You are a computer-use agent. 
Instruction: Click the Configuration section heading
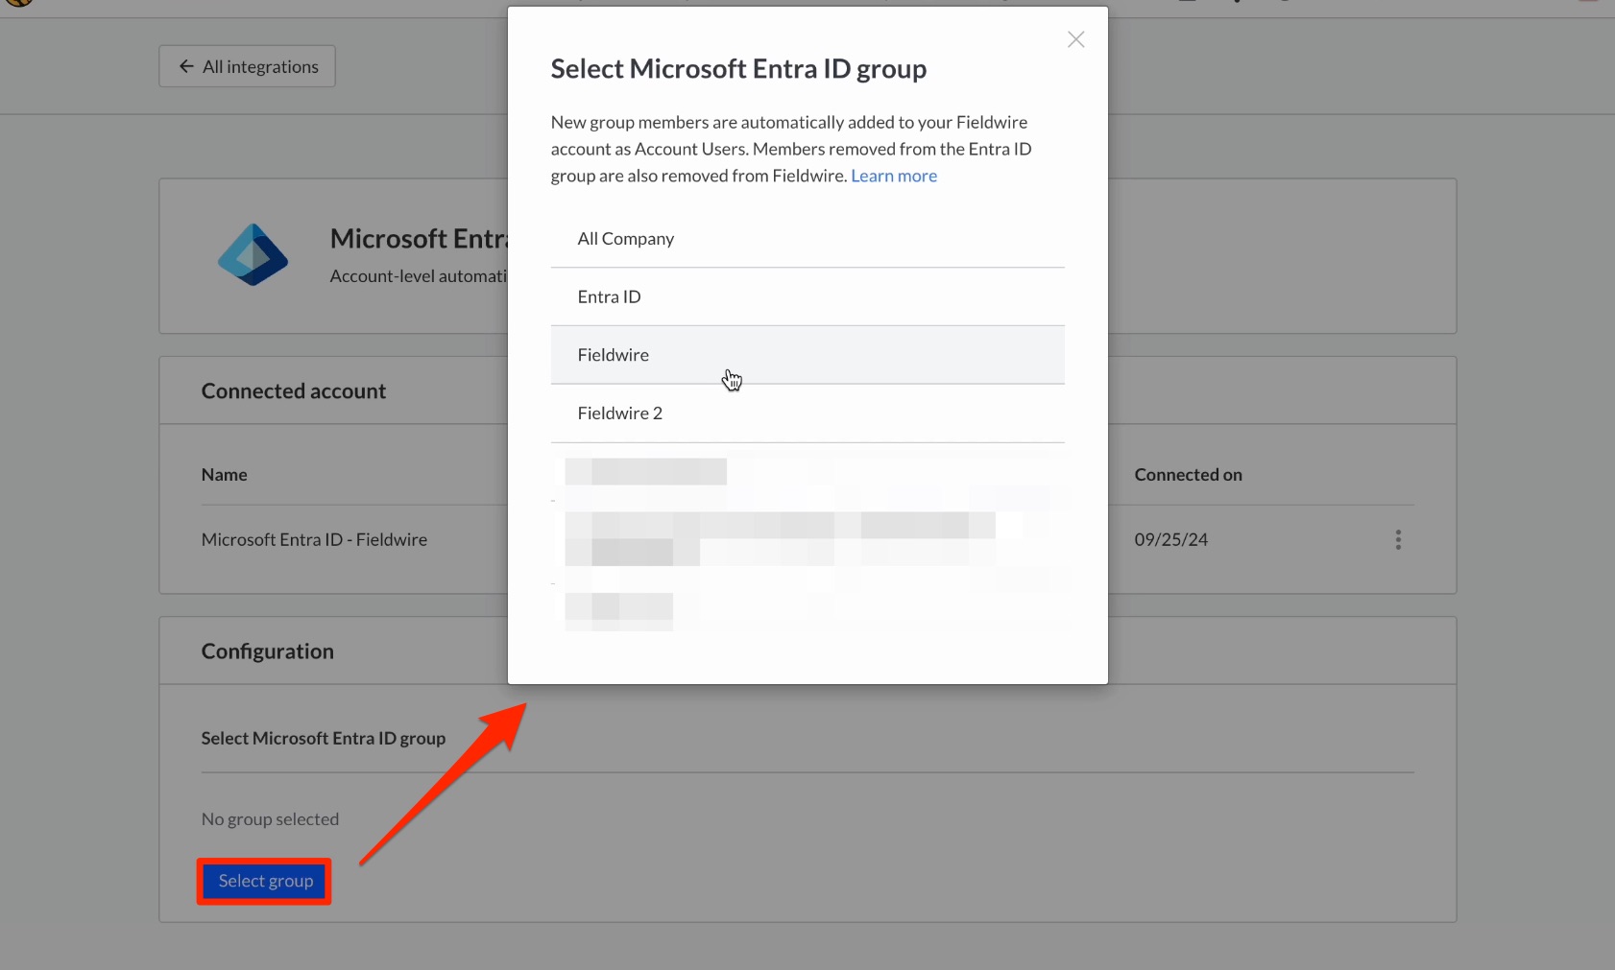[267, 651]
